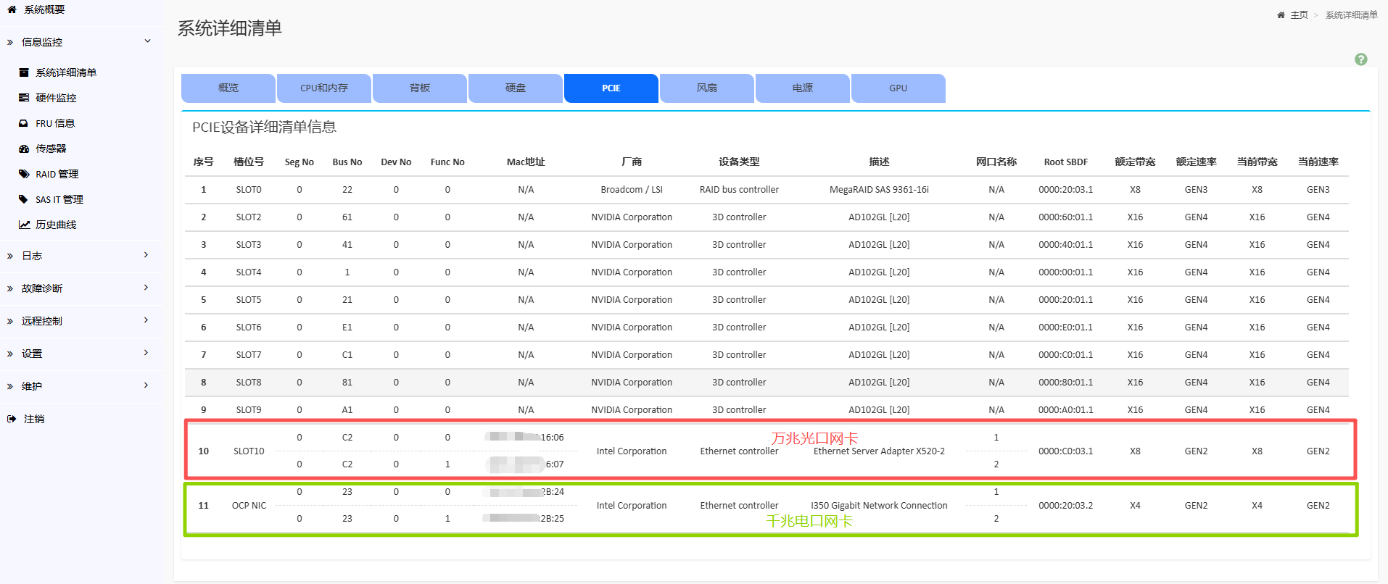Image resolution: width=1388 pixels, height=584 pixels.
Task: Click the 注销 logout icon
Action: 12,419
